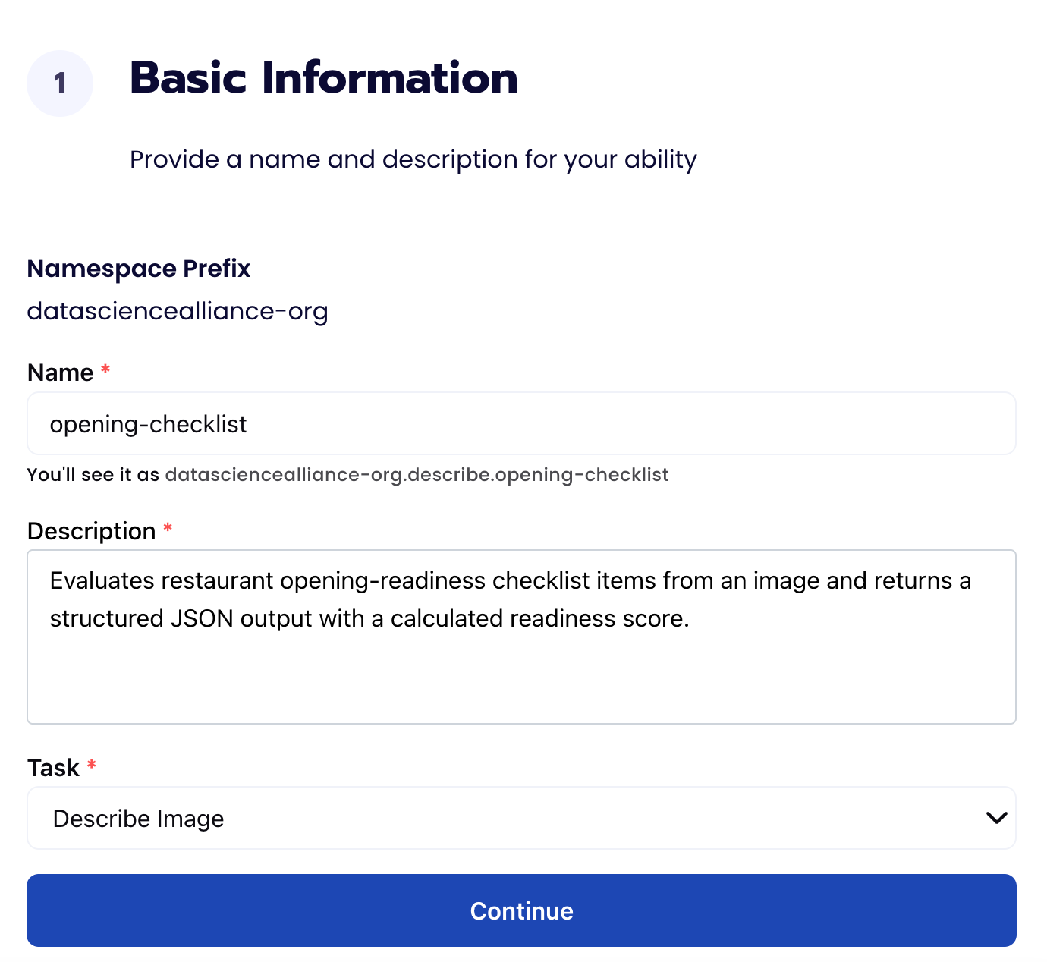Click inside the Description text area
The height and width of the screenshot is (962, 1047).
click(x=521, y=637)
